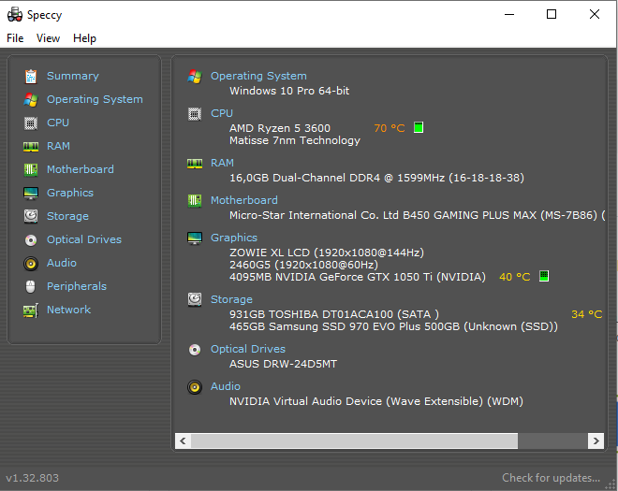Click the Audio heading link in summary
This screenshot has height=491, width=618.
pyautogui.click(x=226, y=386)
